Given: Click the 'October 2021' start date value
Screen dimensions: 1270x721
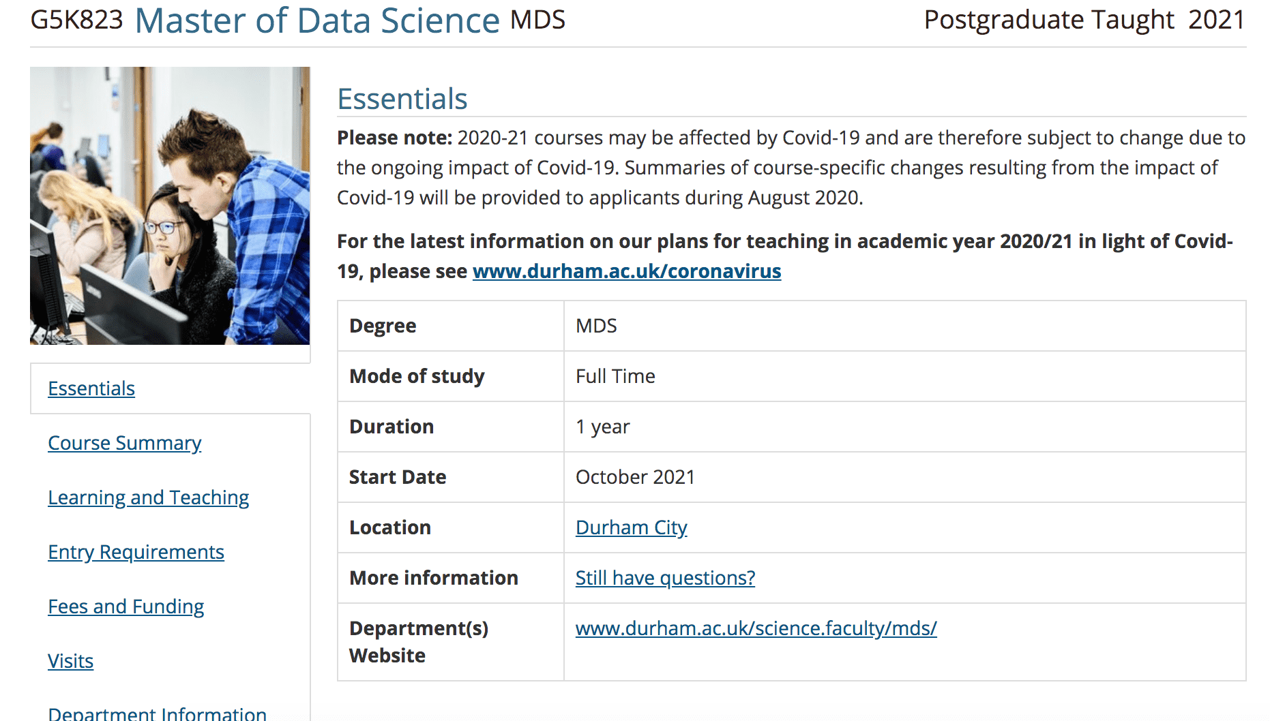Looking at the screenshot, I should pyautogui.click(x=635, y=477).
